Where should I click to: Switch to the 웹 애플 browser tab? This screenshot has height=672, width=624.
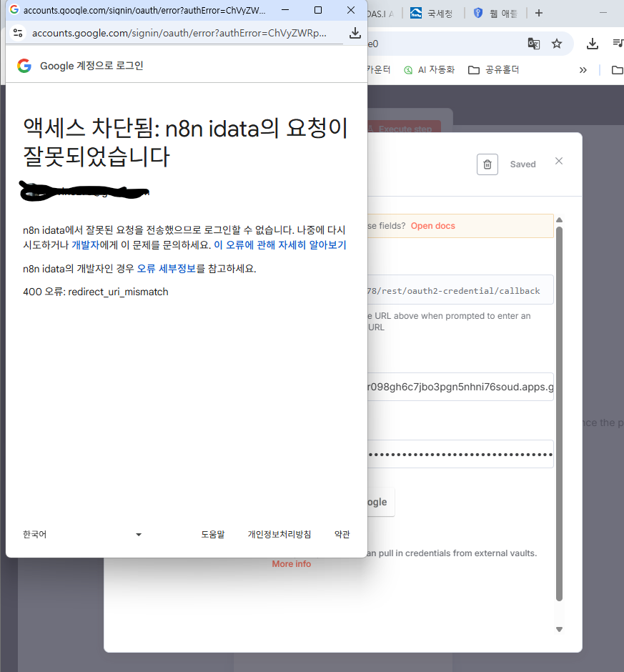tap(496, 14)
